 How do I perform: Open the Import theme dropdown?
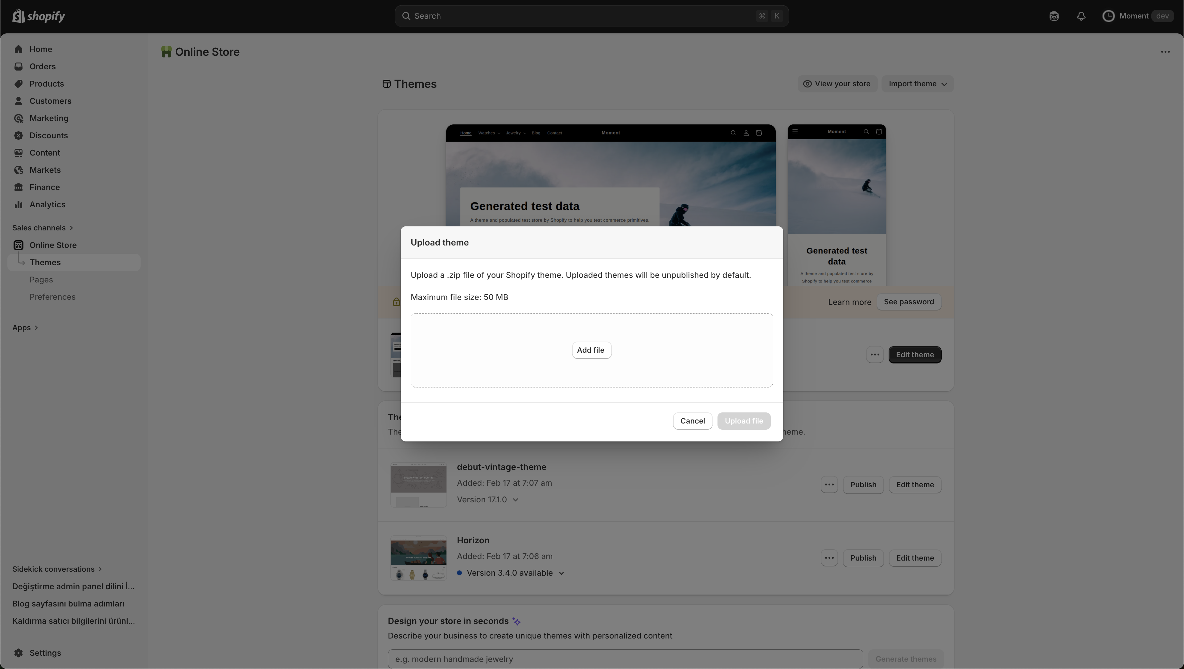pos(917,84)
